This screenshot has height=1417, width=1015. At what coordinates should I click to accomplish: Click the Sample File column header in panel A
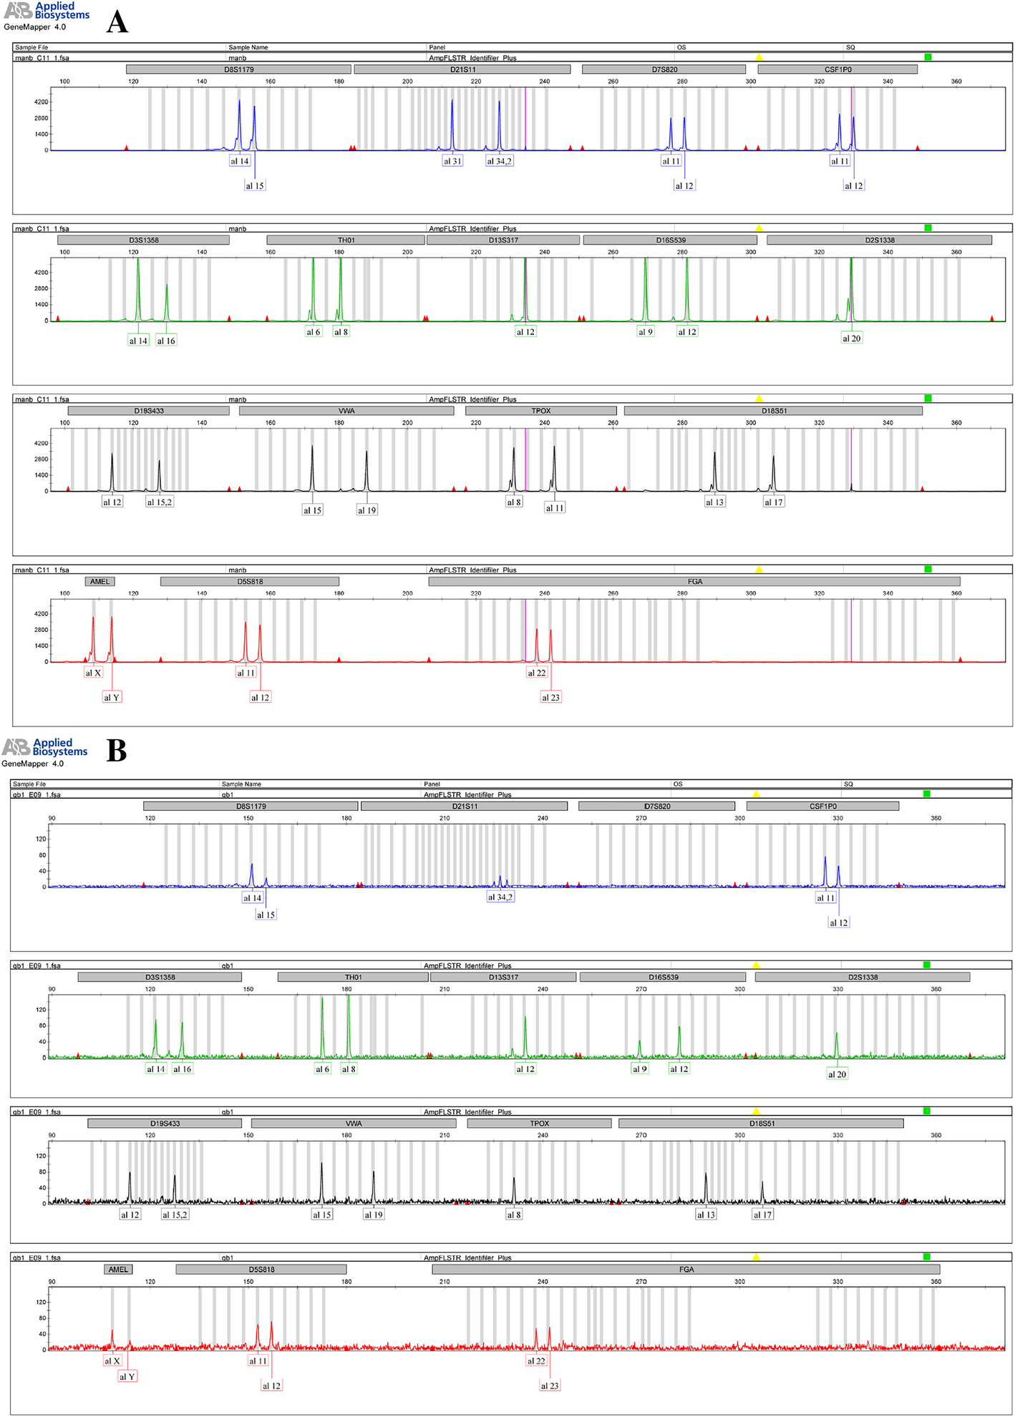31,47
